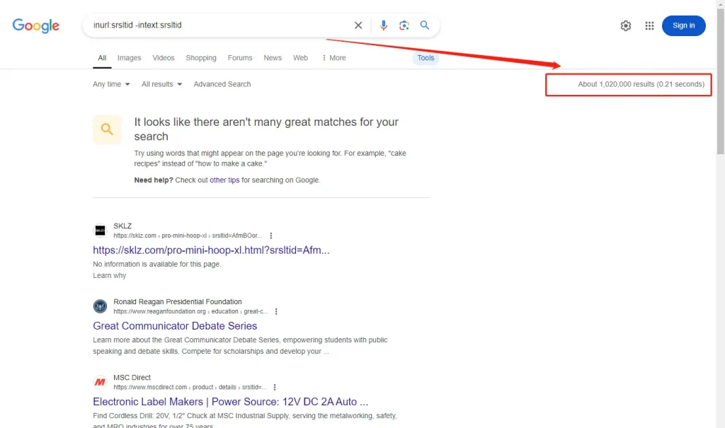The height and width of the screenshot is (428, 725).
Task: Start voice search with microphone icon
Action: 383,25
